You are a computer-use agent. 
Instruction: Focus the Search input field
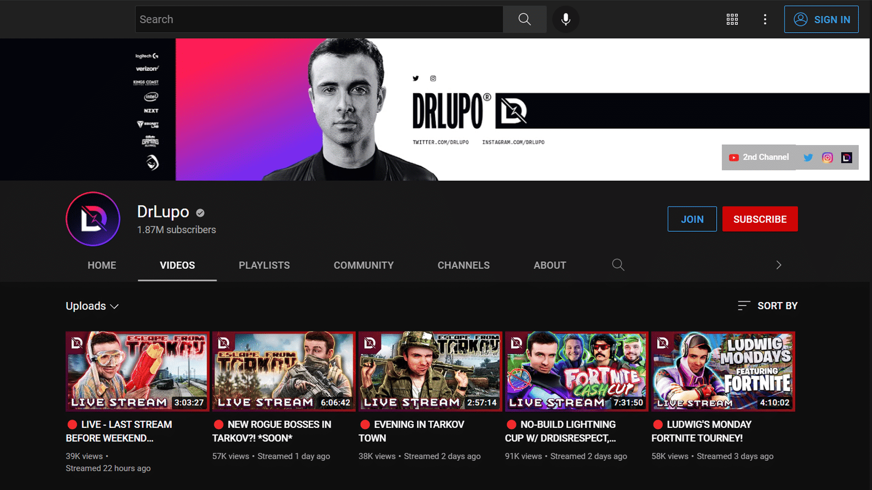pos(319,19)
